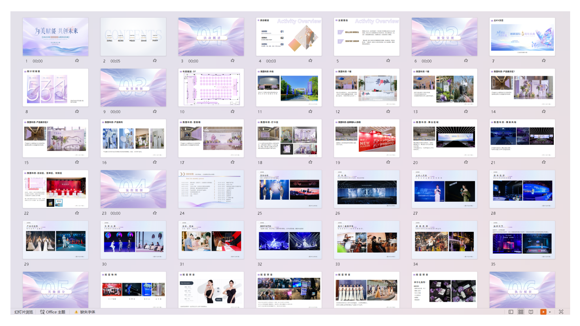Expand slideshow play options arrow
580x326 pixels.
click(550, 312)
